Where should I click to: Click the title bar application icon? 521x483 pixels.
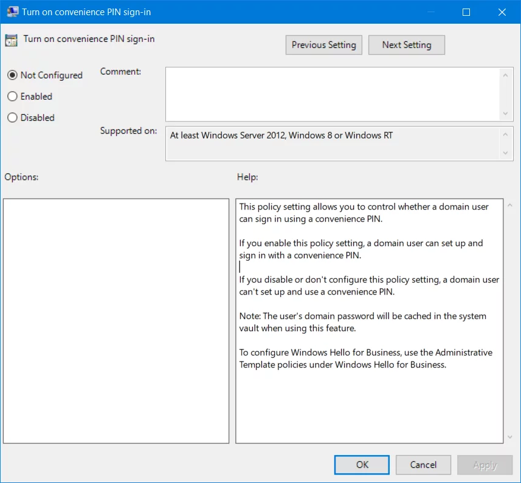(13, 12)
